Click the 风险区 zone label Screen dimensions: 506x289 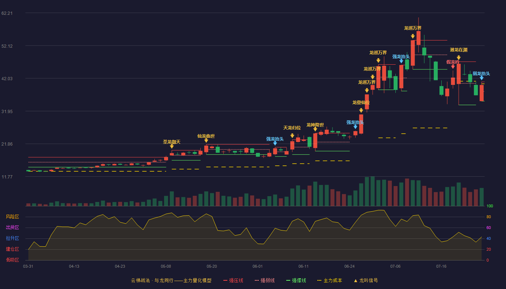[x=12, y=217]
